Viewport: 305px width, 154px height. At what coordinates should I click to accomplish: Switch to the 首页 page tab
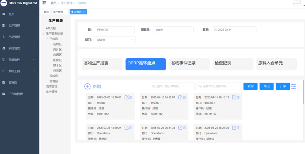[x=46, y=12]
